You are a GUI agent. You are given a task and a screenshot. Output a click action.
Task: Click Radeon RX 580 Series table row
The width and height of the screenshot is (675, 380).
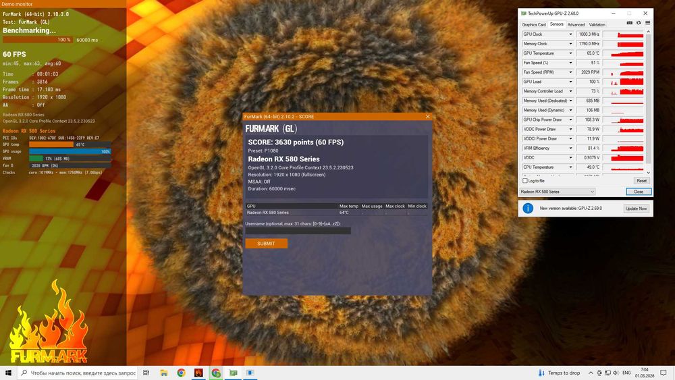click(336, 213)
